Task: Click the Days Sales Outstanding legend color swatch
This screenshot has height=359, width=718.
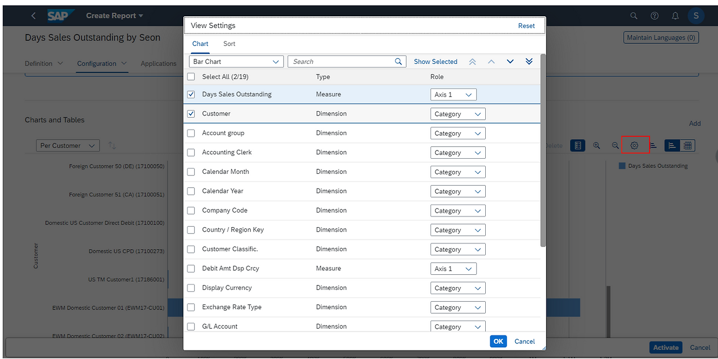Action: click(x=622, y=166)
